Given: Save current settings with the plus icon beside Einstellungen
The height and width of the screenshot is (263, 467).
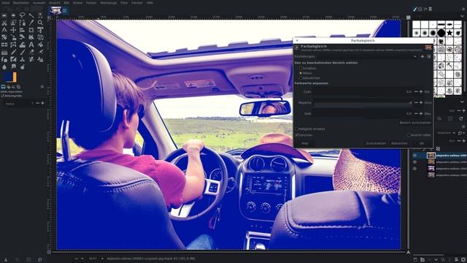Looking at the screenshot, I should (x=422, y=56).
